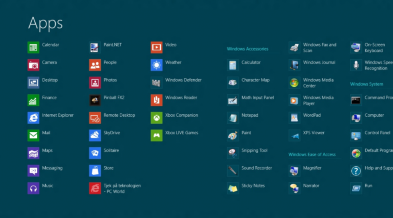
Task: Click the "Snipping Tool" label text
Action: coord(254,150)
